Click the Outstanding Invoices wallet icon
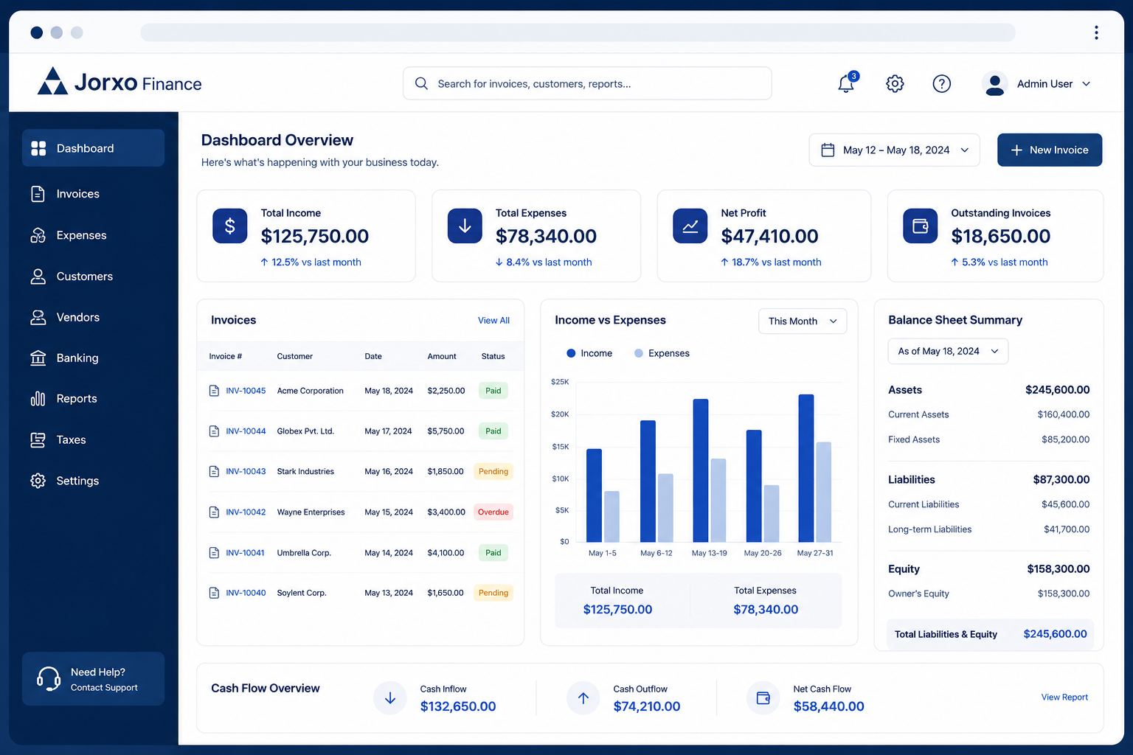Image resolution: width=1133 pixels, height=755 pixels. pos(921,226)
